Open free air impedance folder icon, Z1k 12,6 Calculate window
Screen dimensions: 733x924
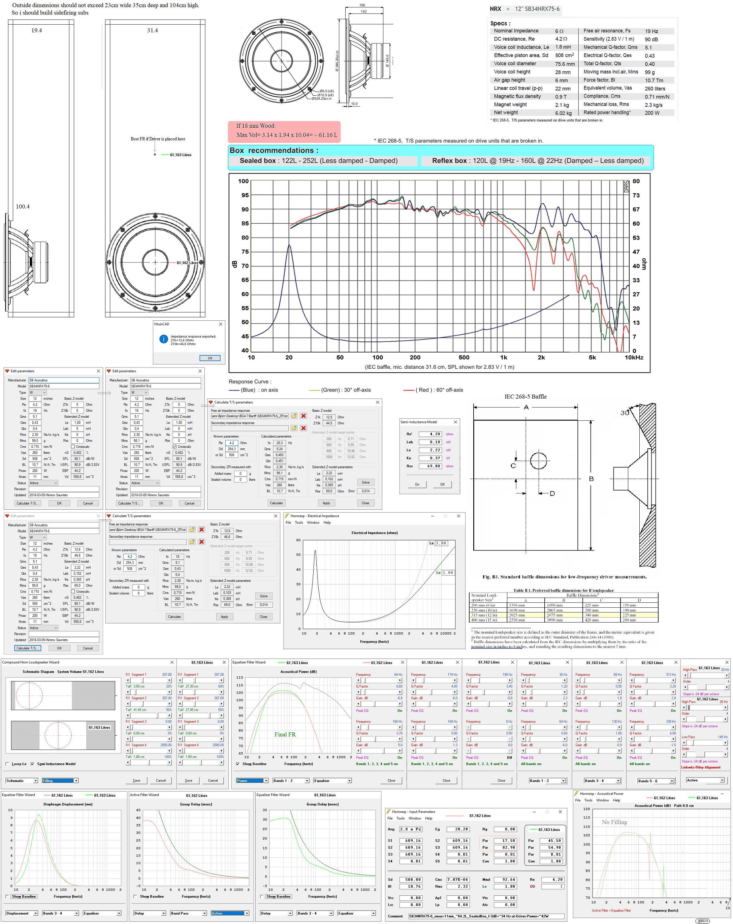[192, 530]
